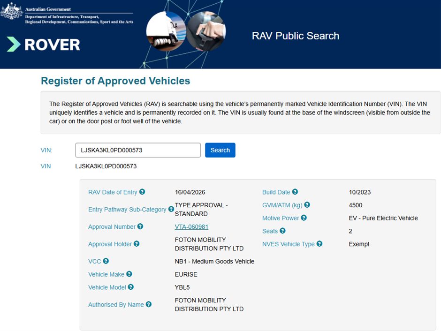Show help for Authorised By Name
441x331 pixels.
[149, 304]
